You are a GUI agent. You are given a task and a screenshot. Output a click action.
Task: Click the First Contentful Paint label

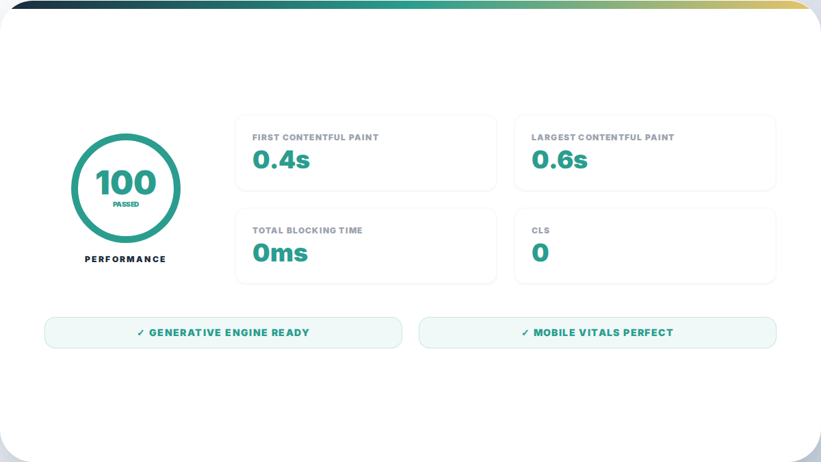click(x=315, y=138)
